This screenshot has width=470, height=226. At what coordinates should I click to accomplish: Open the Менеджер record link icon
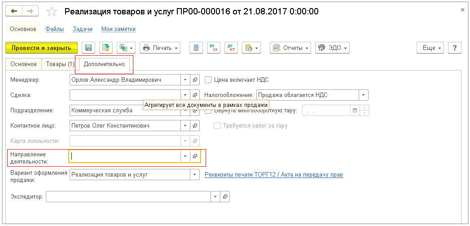(x=195, y=80)
